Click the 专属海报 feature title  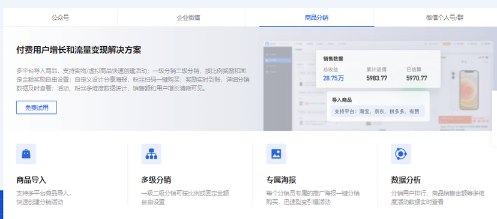click(x=281, y=181)
